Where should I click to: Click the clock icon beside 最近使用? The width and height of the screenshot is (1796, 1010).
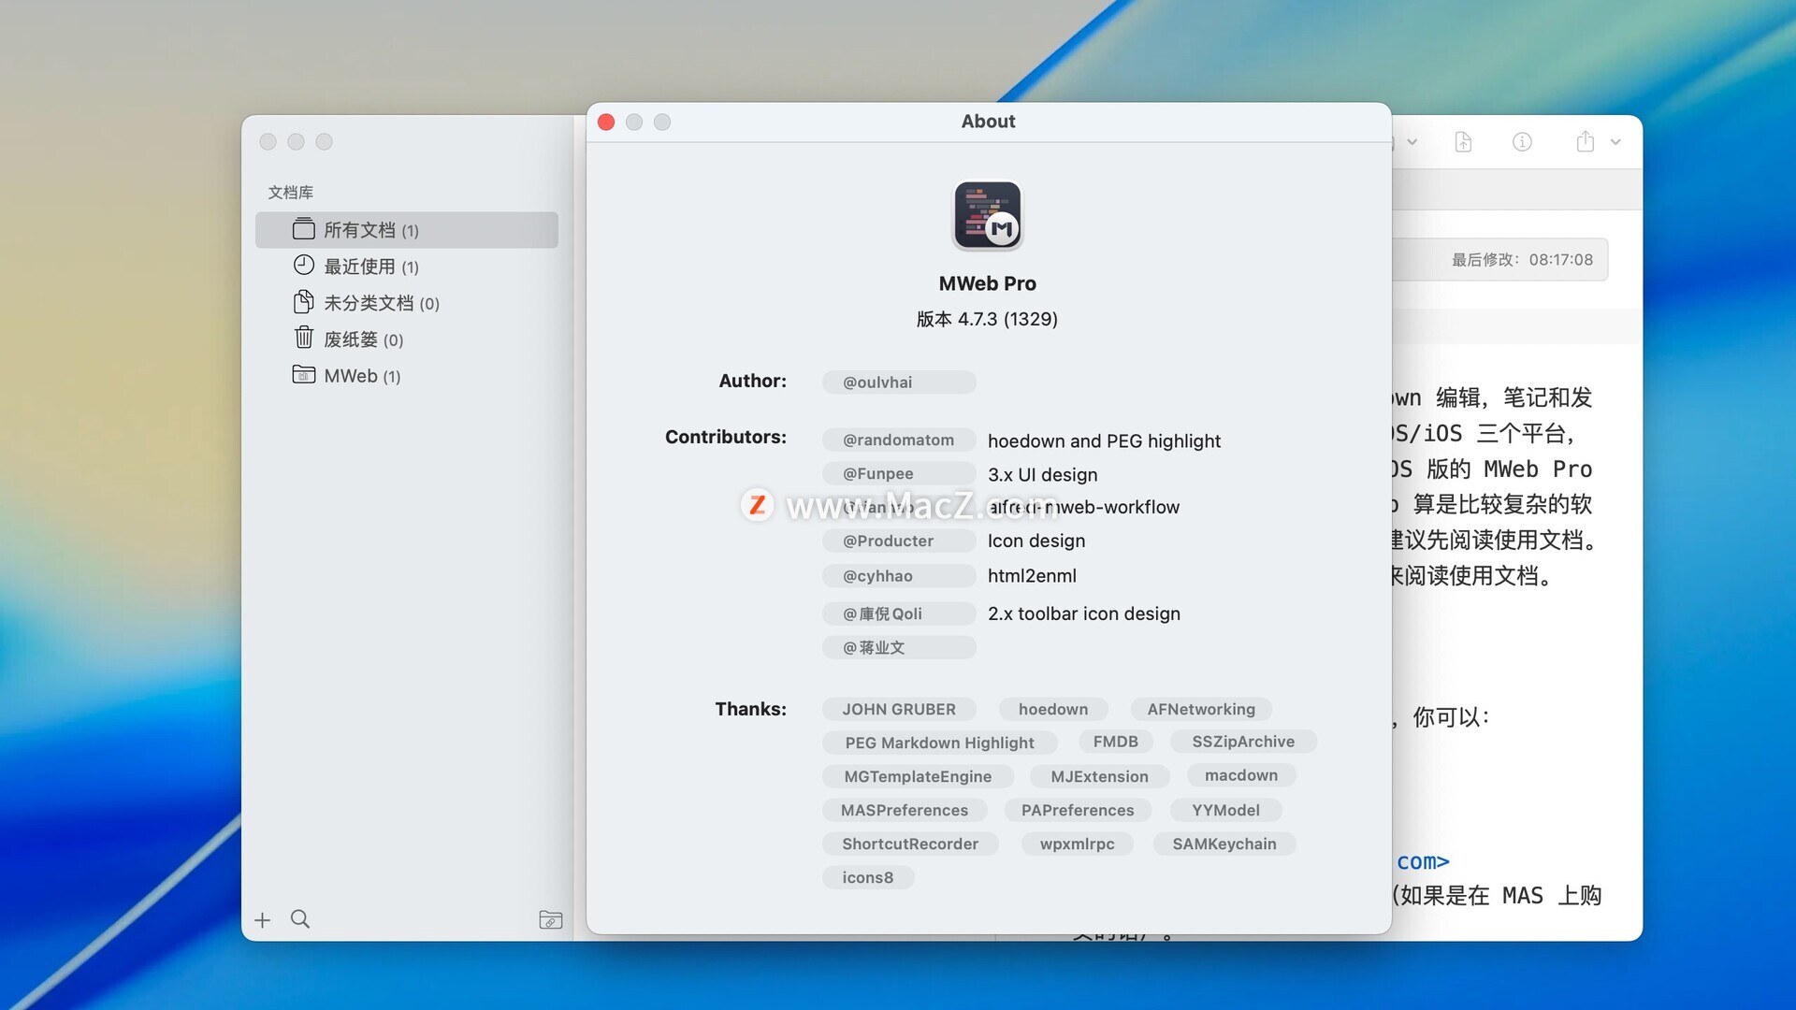[x=303, y=265]
